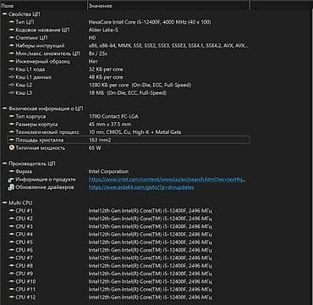Select the 48 КБ per core value

(106, 77)
